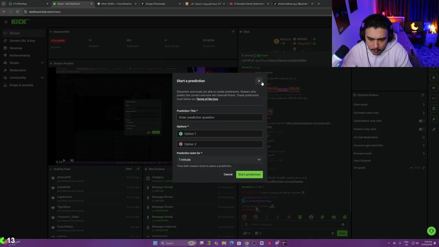Click Adams200 followed entry in Activity Feed
This screenshot has height=247, width=439.
coord(95,179)
